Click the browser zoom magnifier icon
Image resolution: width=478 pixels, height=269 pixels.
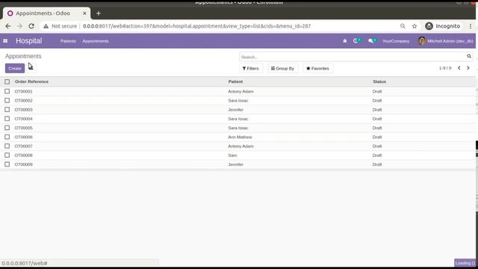point(403,26)
